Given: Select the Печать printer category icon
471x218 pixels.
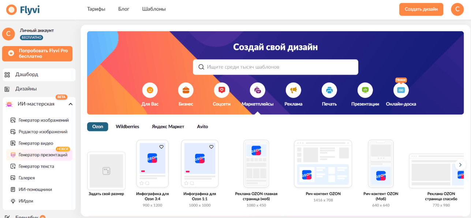Looking at the screenshot, I should [329, 90].
